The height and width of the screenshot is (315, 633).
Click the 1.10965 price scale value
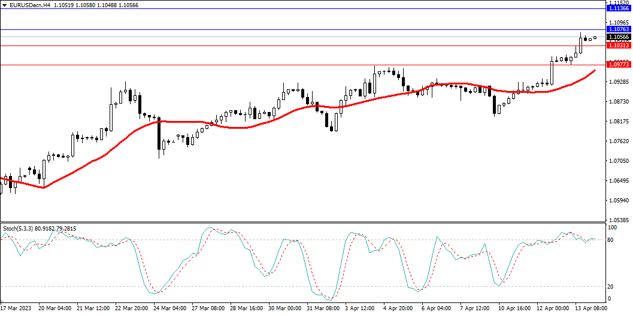(620, 22)
